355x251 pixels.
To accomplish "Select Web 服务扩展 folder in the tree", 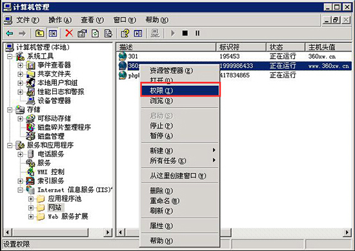I will (x=68, y=216).
